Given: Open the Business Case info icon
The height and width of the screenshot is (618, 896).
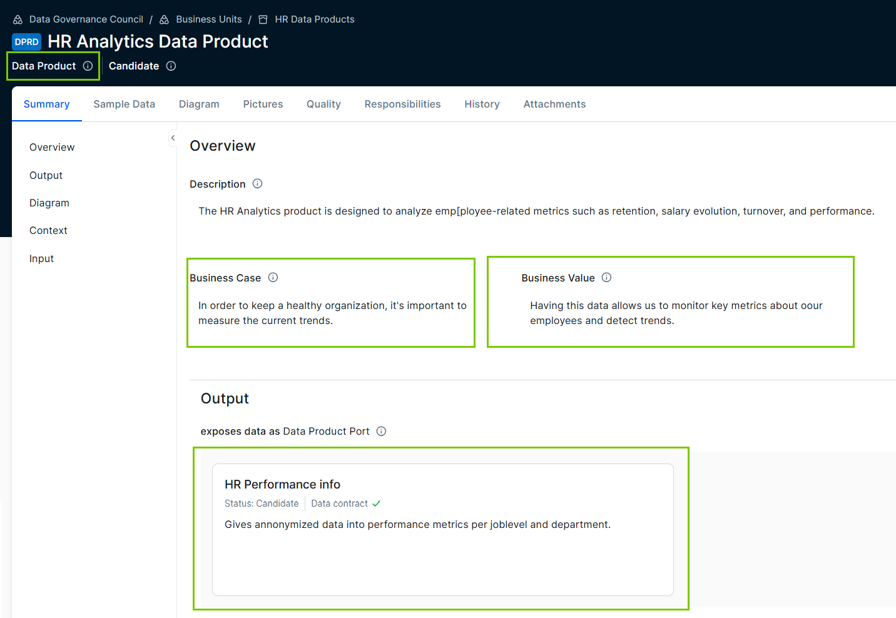Looking at the screenshot, I should point(273,277).
